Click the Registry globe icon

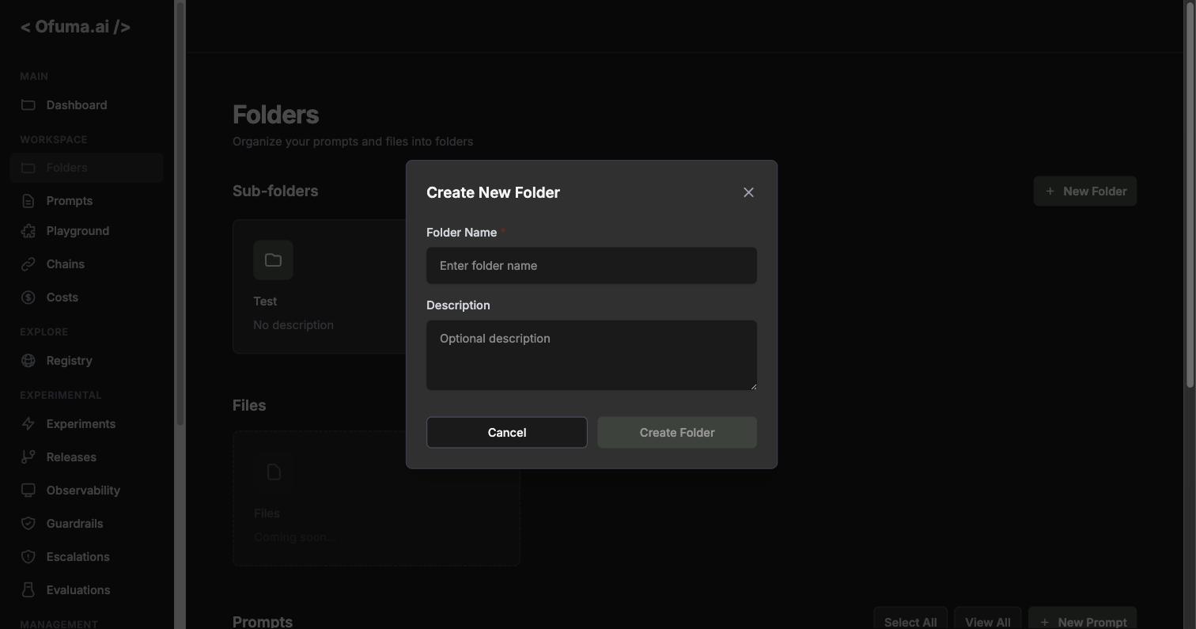pos(28,361)
